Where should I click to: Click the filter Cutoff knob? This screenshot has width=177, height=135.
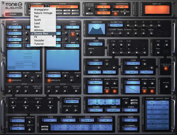click(112, 33)
